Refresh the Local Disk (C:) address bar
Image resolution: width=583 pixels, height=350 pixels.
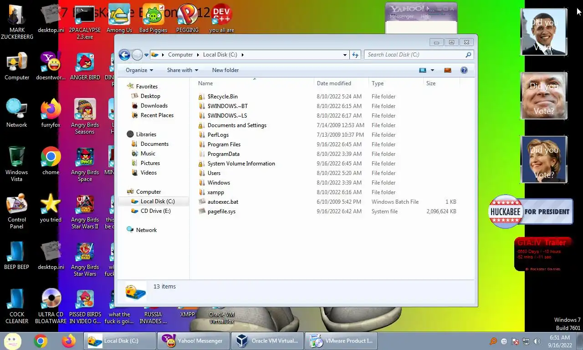point(355,55)
